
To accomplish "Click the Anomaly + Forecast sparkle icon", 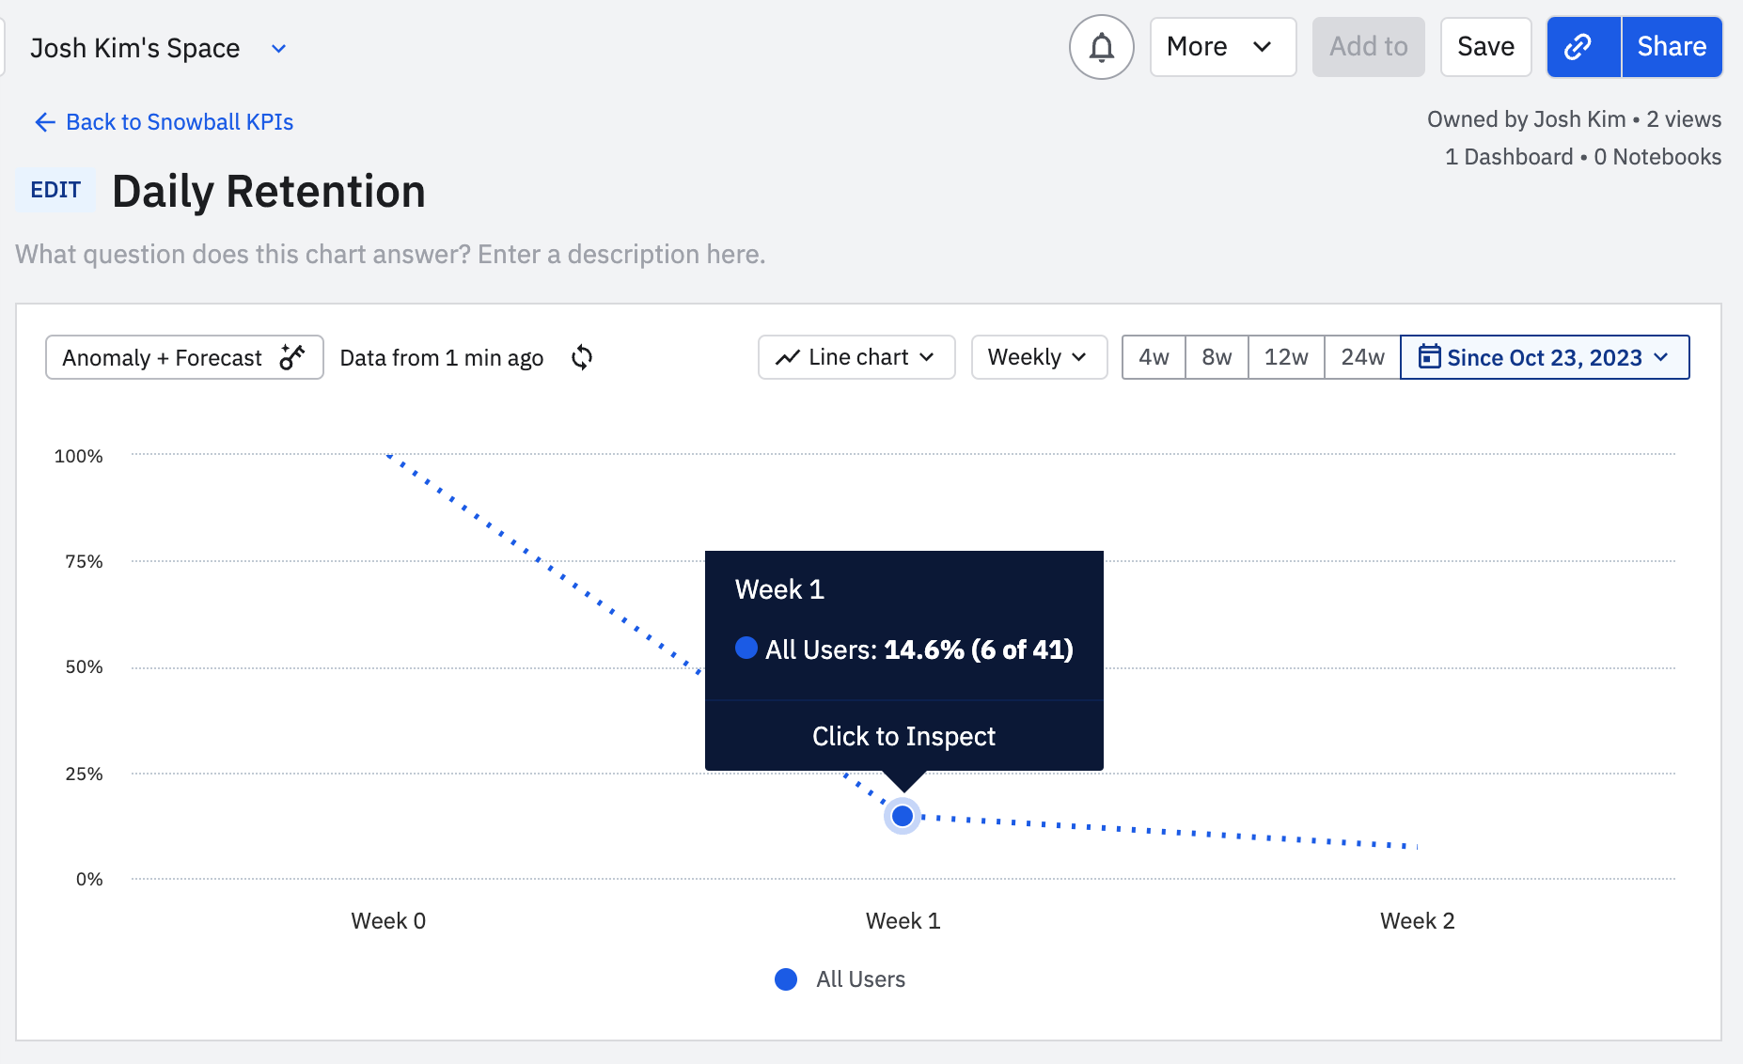I will pyautogui.click(x=292, y=357).
